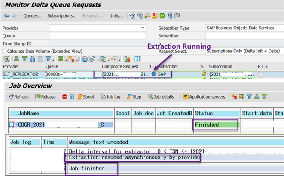284x176 pixels.
Task: Tick the RT checkbox in SLT_REPLICATOR row
Action: pyautogui.click(x=261, y=74)
